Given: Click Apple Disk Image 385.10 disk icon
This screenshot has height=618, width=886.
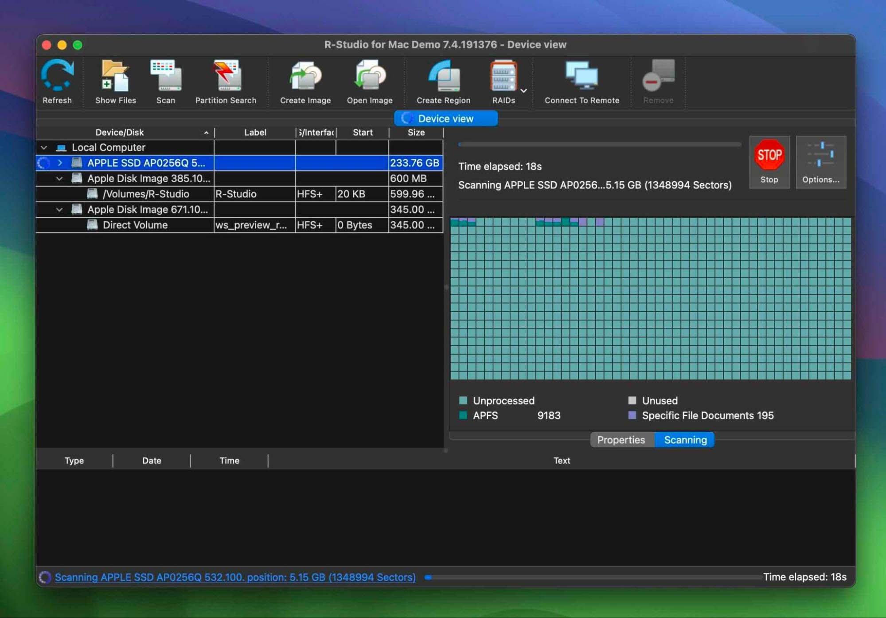Looking at the screenshot, I should (x=77, y=178).
